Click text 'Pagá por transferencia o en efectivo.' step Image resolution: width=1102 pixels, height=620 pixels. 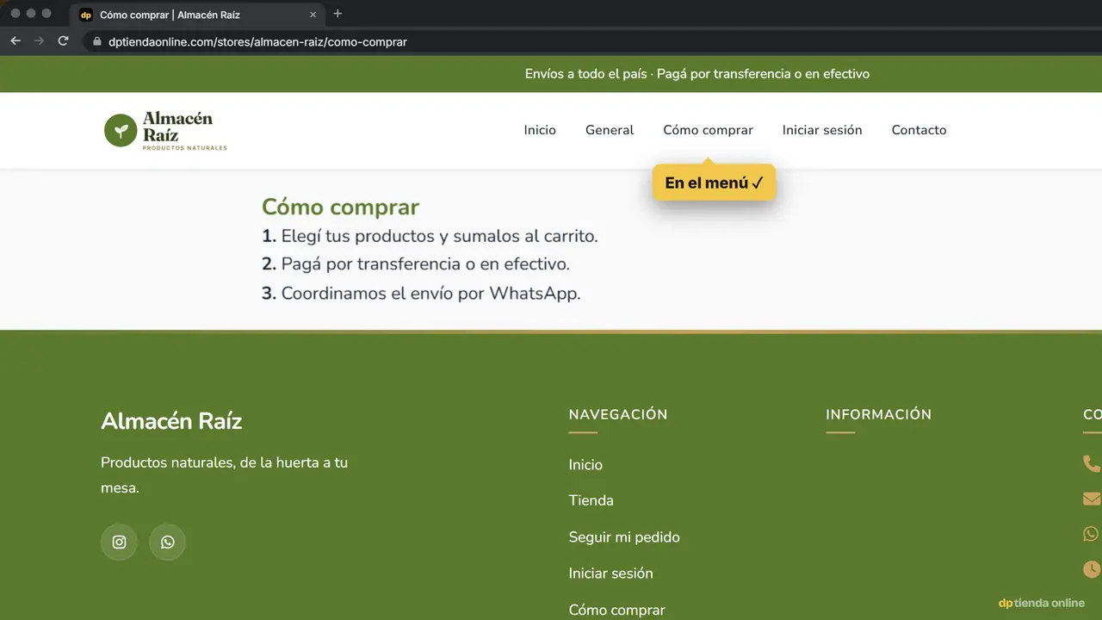[x=425, y=264]
